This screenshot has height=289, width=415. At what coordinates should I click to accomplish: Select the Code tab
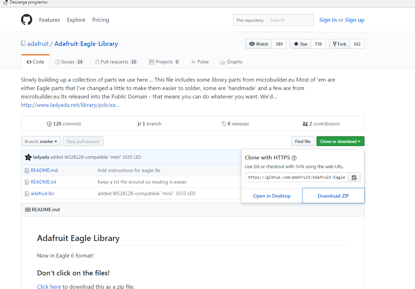coord(35,62)
